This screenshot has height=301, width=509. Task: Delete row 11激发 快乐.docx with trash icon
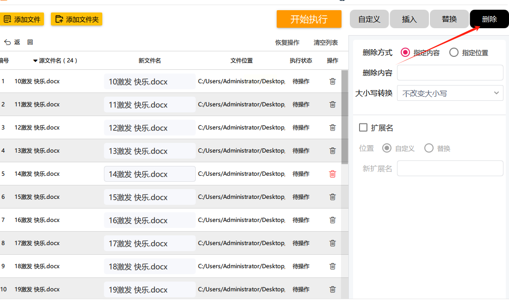[x=332, y=104]
